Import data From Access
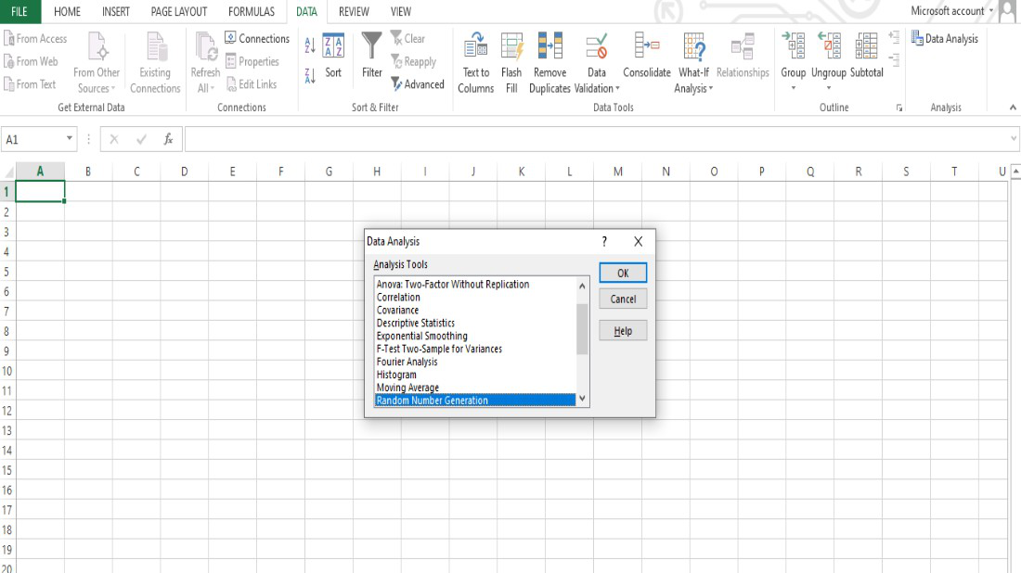 35,38
